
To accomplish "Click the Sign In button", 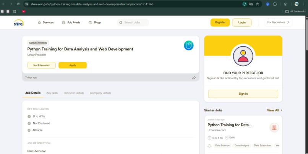I will pos(243,94).
